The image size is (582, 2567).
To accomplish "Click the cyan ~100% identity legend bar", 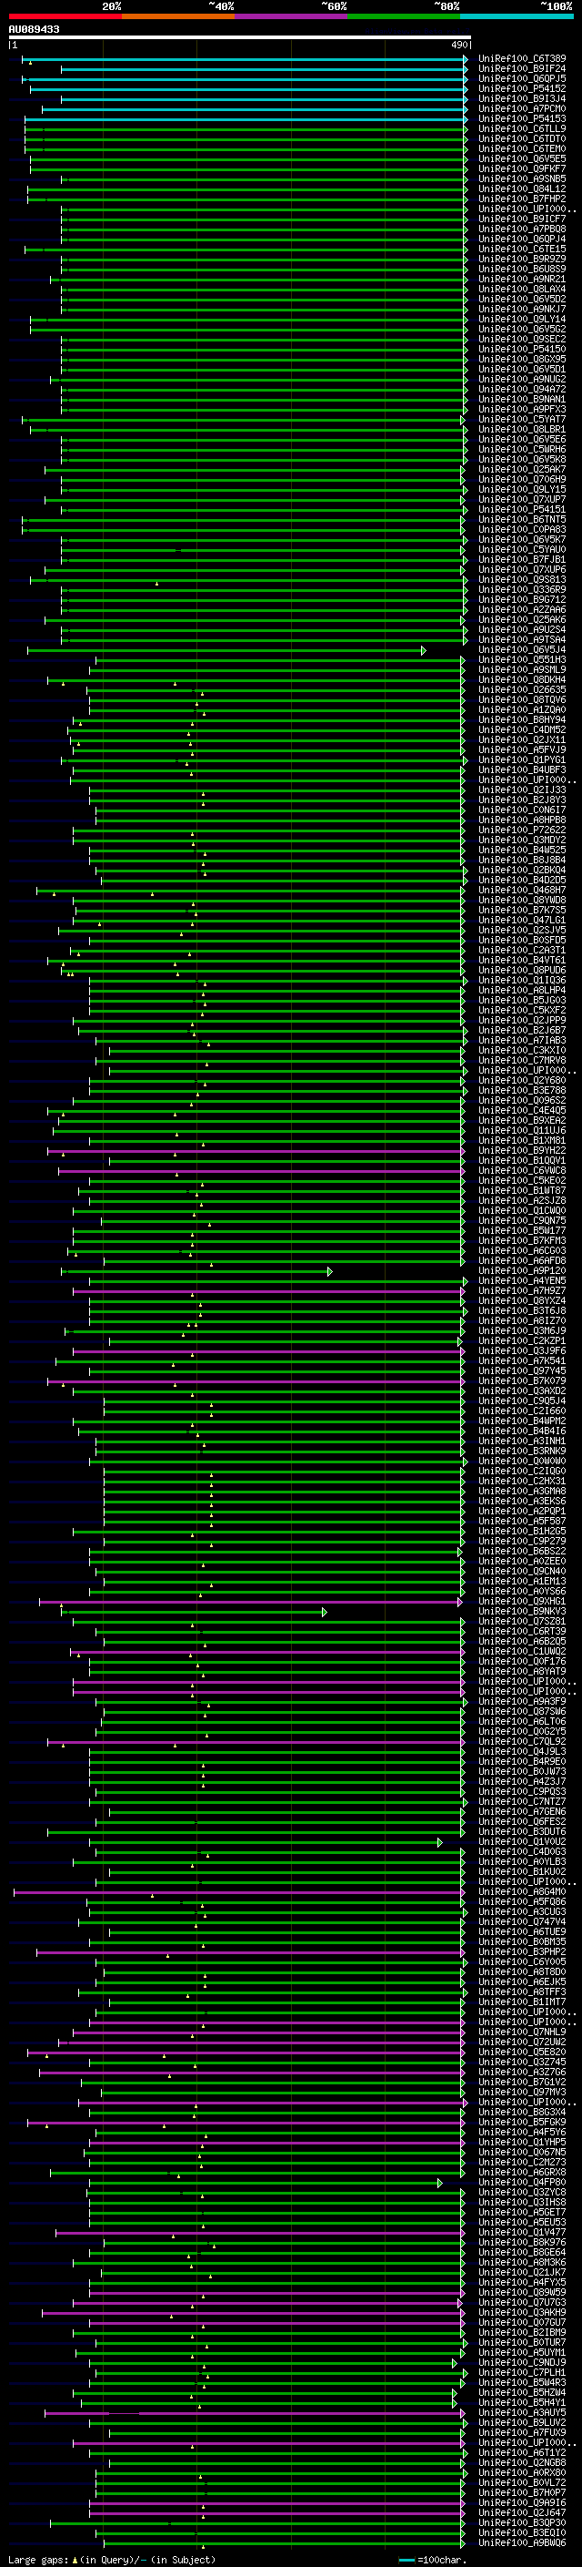I will click(517, 16).
